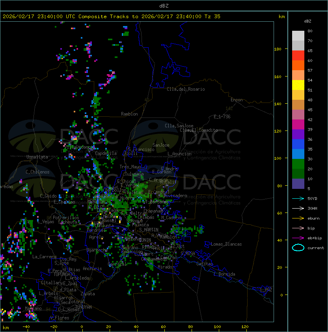Click the 'Encon' map label
328x332 pixels.
tap(237, 100)
